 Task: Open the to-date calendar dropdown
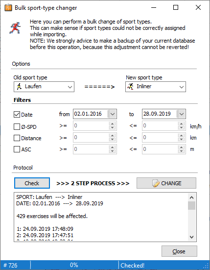click(182, 114)
